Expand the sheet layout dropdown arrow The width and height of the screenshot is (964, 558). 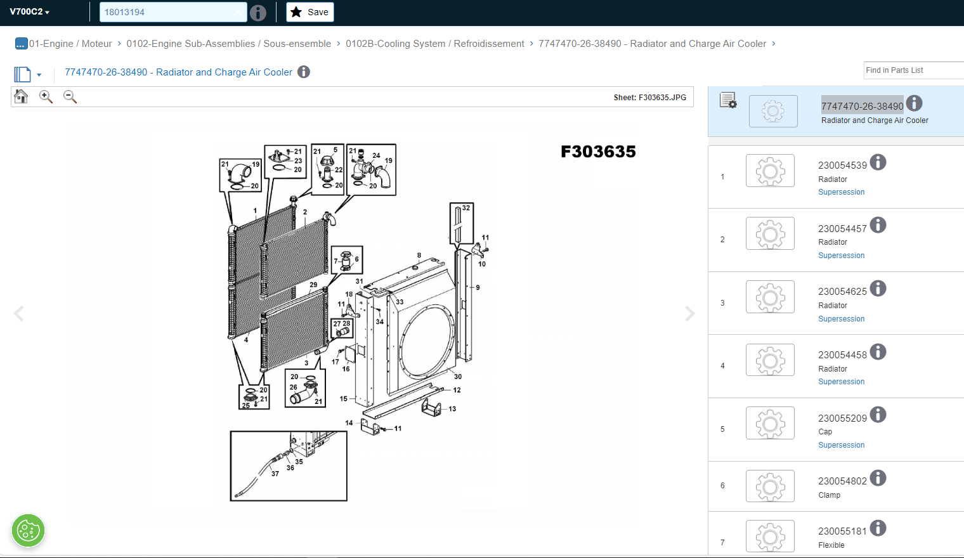pos(39,75)
